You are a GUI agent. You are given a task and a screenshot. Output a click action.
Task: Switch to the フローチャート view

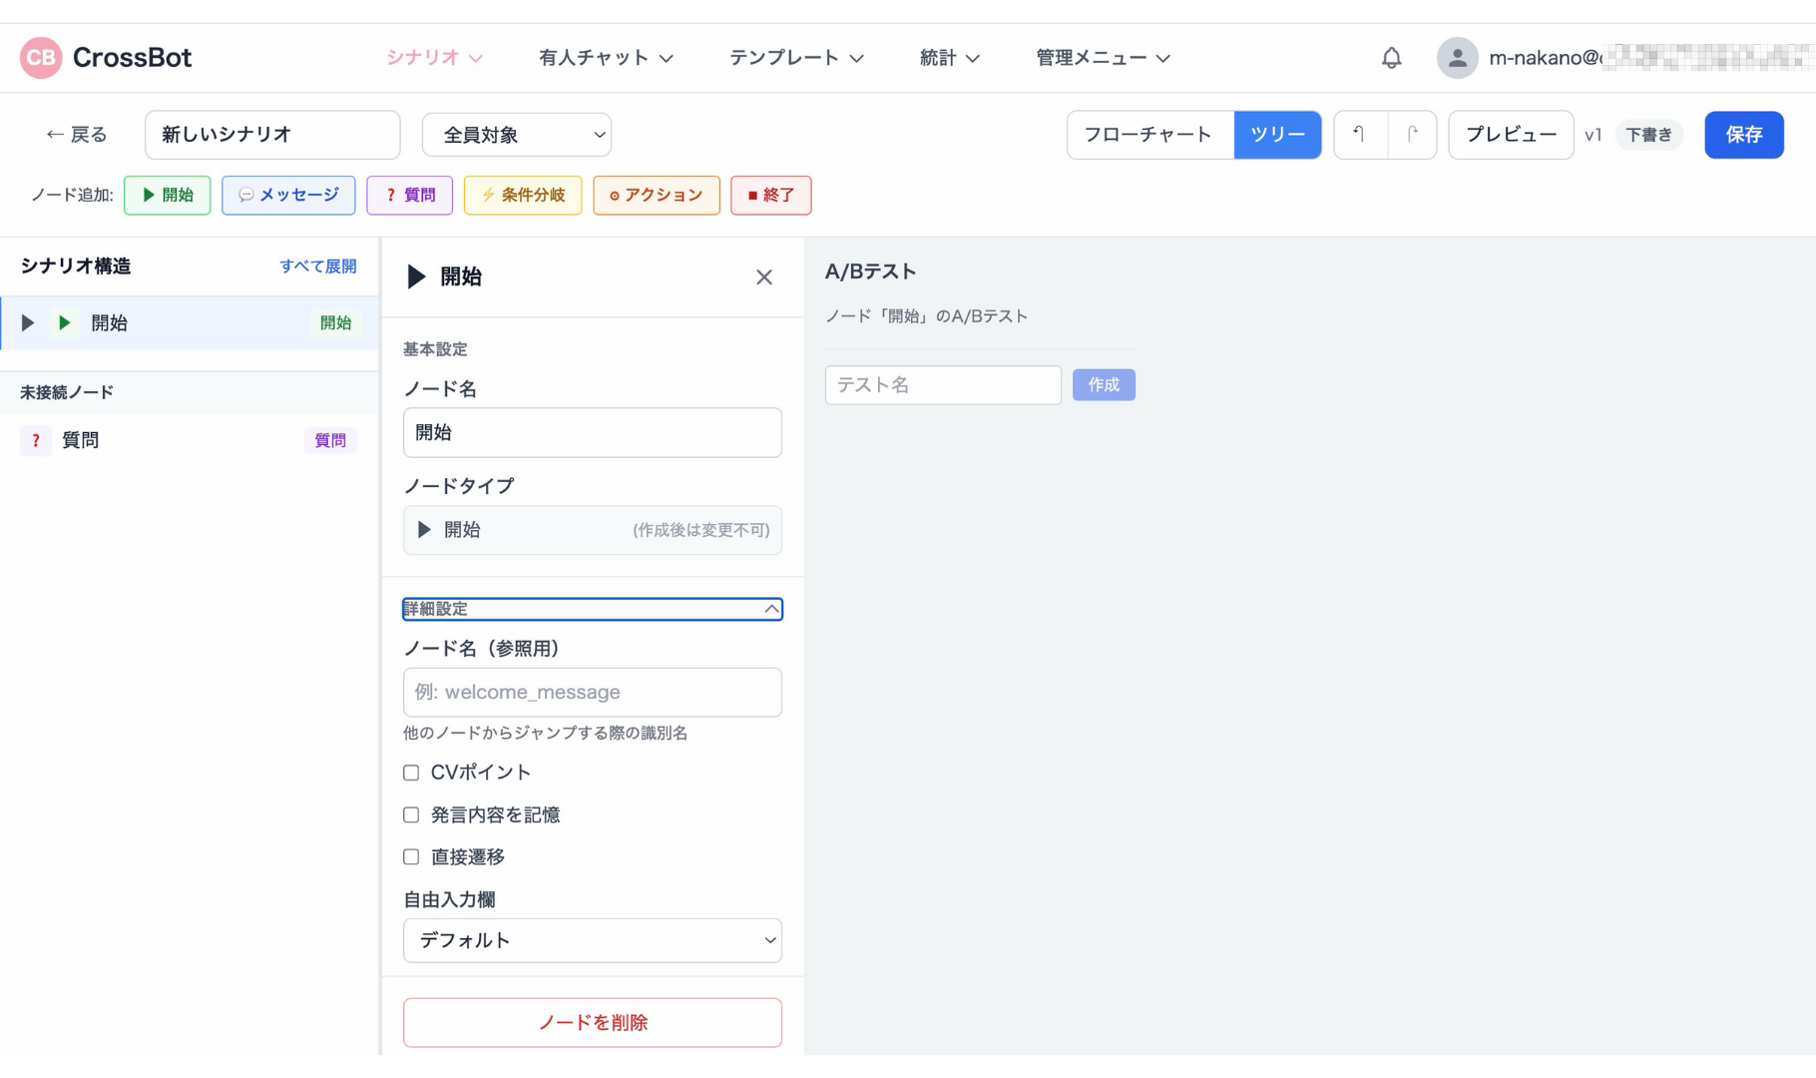coord(1148,135)
